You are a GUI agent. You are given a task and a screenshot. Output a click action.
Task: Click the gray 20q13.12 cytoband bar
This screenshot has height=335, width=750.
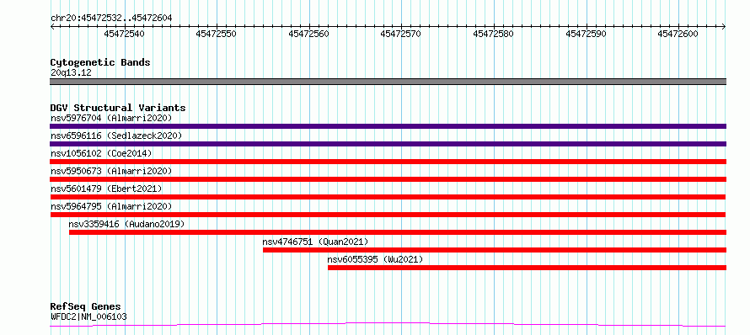click(388, 82)
